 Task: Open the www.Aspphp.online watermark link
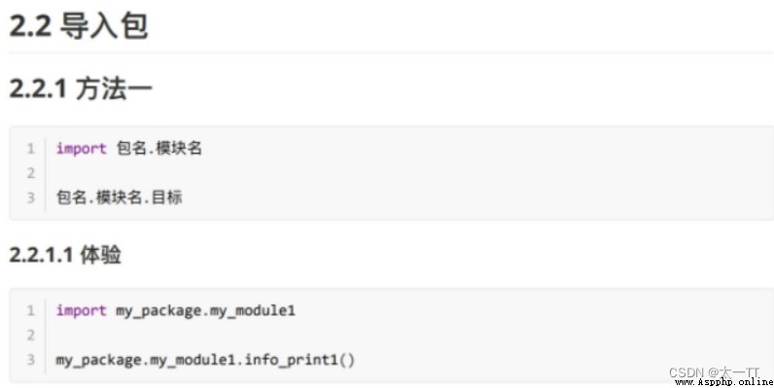pos(723,382)
